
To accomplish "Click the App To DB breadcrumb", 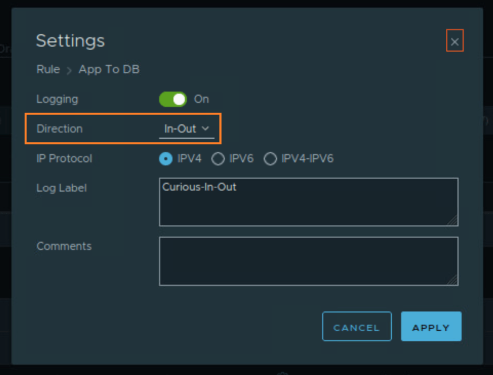I will (x=109, y=69).
